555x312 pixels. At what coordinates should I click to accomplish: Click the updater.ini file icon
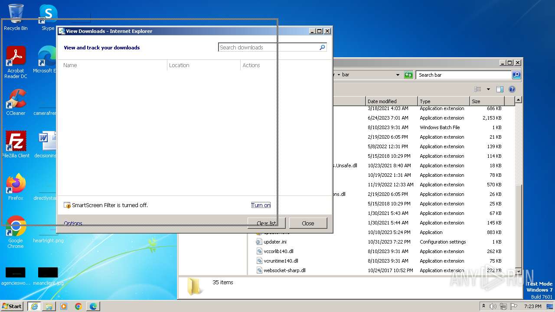coord(259,242)
